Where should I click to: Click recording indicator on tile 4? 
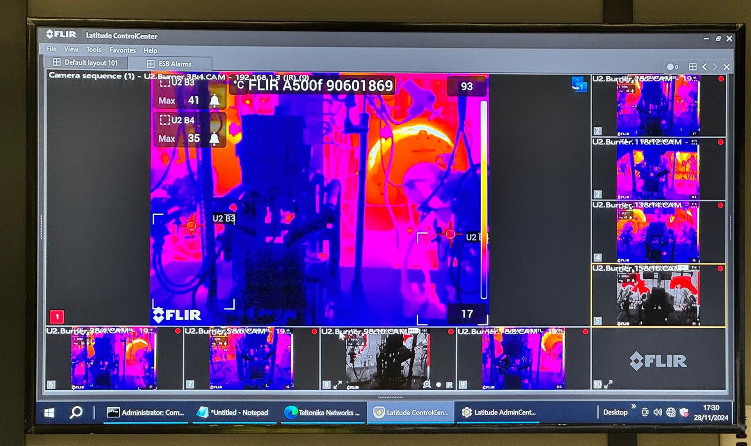click(x=720, y=206)
